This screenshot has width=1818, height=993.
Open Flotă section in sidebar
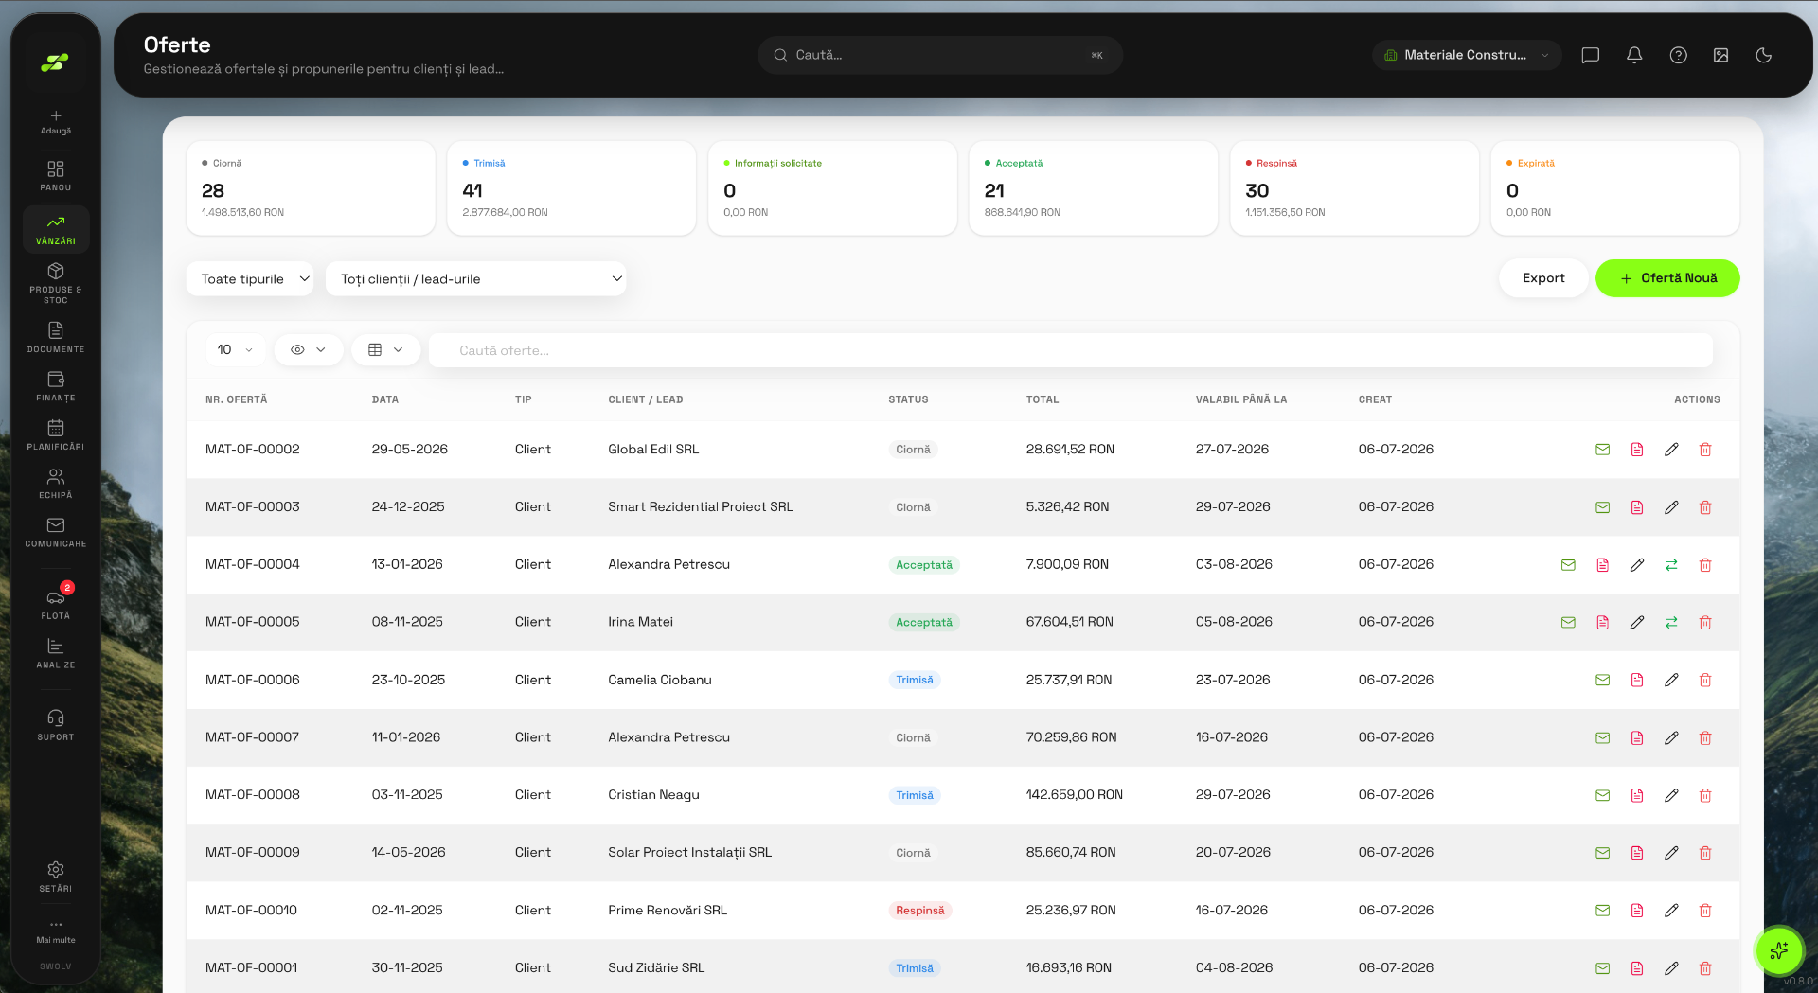(56, 603)
